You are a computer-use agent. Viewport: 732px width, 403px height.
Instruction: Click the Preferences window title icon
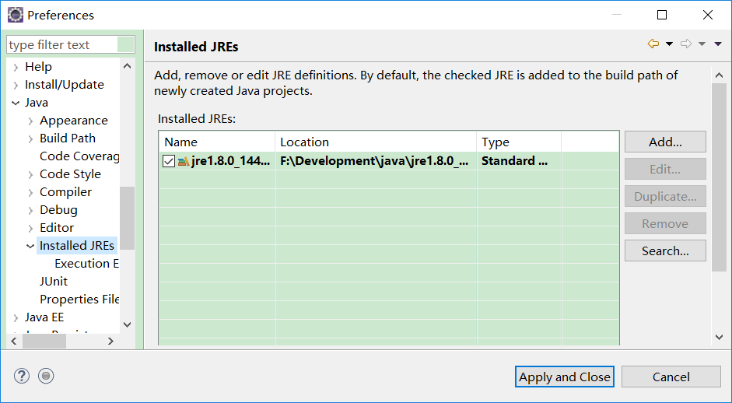click(15, 15)
